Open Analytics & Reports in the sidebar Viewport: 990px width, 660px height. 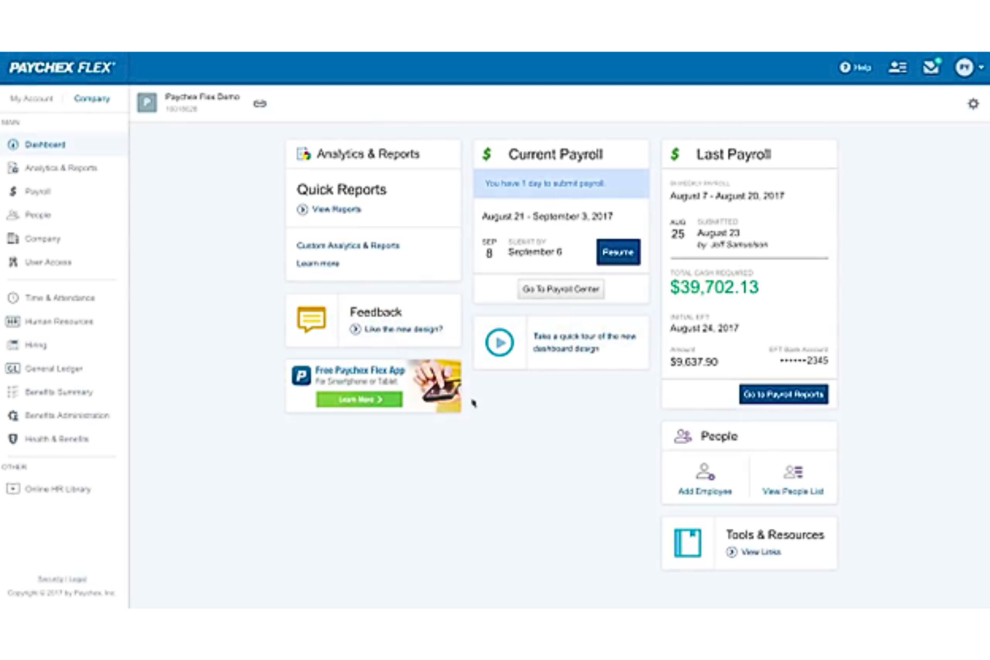(x=64, y=168)
